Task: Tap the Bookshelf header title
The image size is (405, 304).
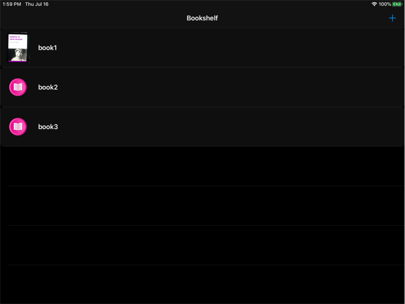Action: coord(202,18)
